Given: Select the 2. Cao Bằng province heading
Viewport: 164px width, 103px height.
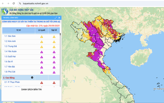Looking at the screenshot, I should tap(9, 78).
